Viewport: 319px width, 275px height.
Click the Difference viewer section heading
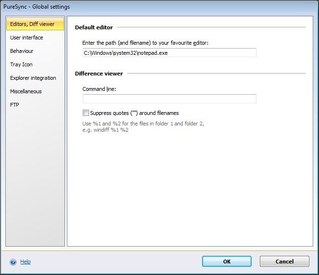[99, 74]
